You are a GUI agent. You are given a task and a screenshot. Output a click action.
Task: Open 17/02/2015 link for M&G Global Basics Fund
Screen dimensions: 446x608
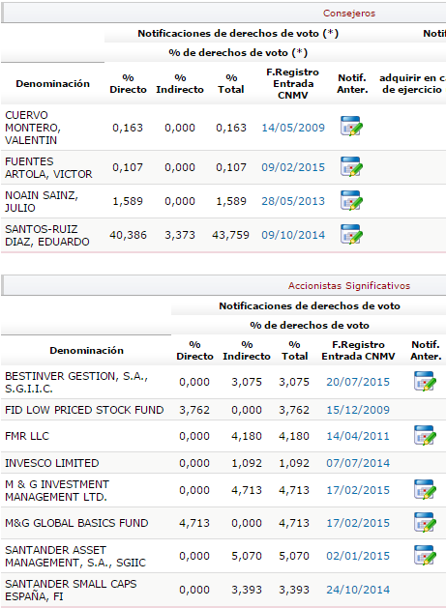coord(358,523)
